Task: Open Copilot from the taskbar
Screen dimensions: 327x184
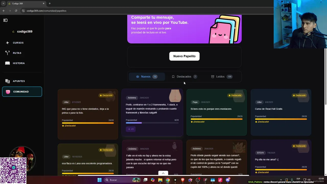Action: (x=153, y=180)
